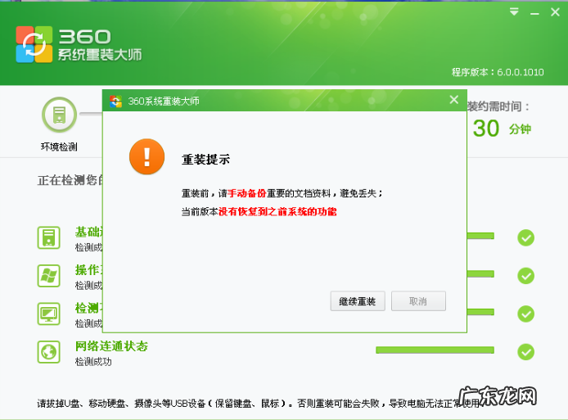Click the 取消 button in dialog

point(418,300)
